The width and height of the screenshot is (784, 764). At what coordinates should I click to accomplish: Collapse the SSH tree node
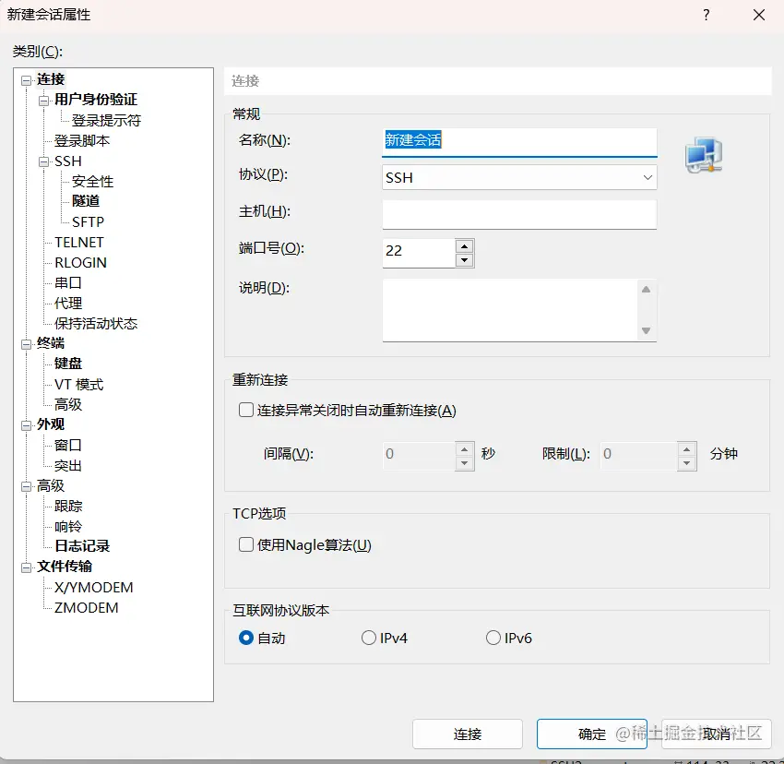point(44,162)
